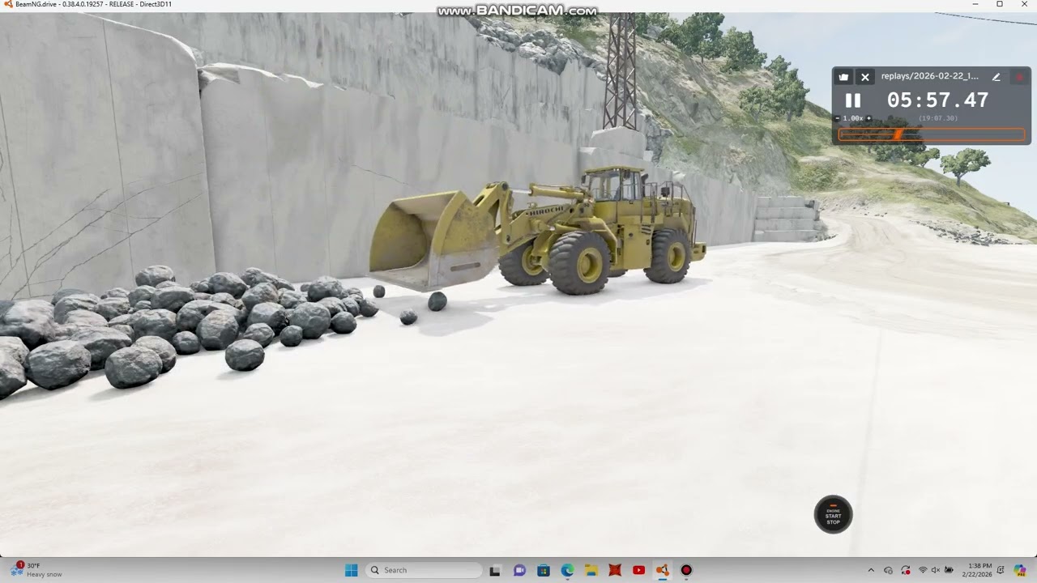
Task: Click the 05:57.47 replay timer
Action: point(937,100)
